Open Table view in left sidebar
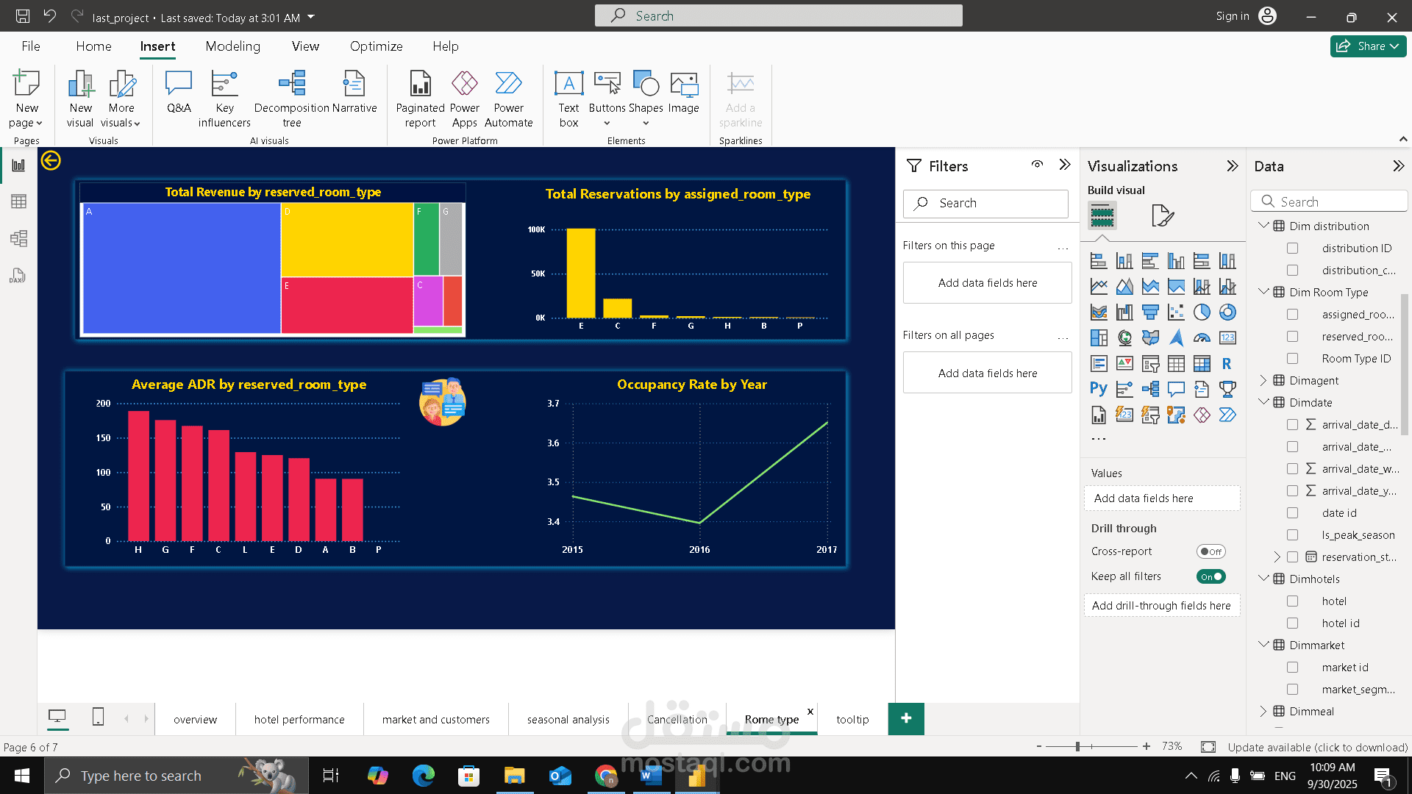Screen dimensions: 1412x794 18,201
